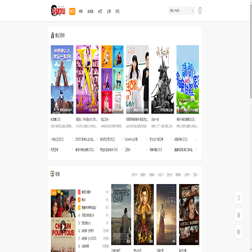Click the bottom floating sidebar icon
The image size is (252, 252).
click(x=239, y=232)
